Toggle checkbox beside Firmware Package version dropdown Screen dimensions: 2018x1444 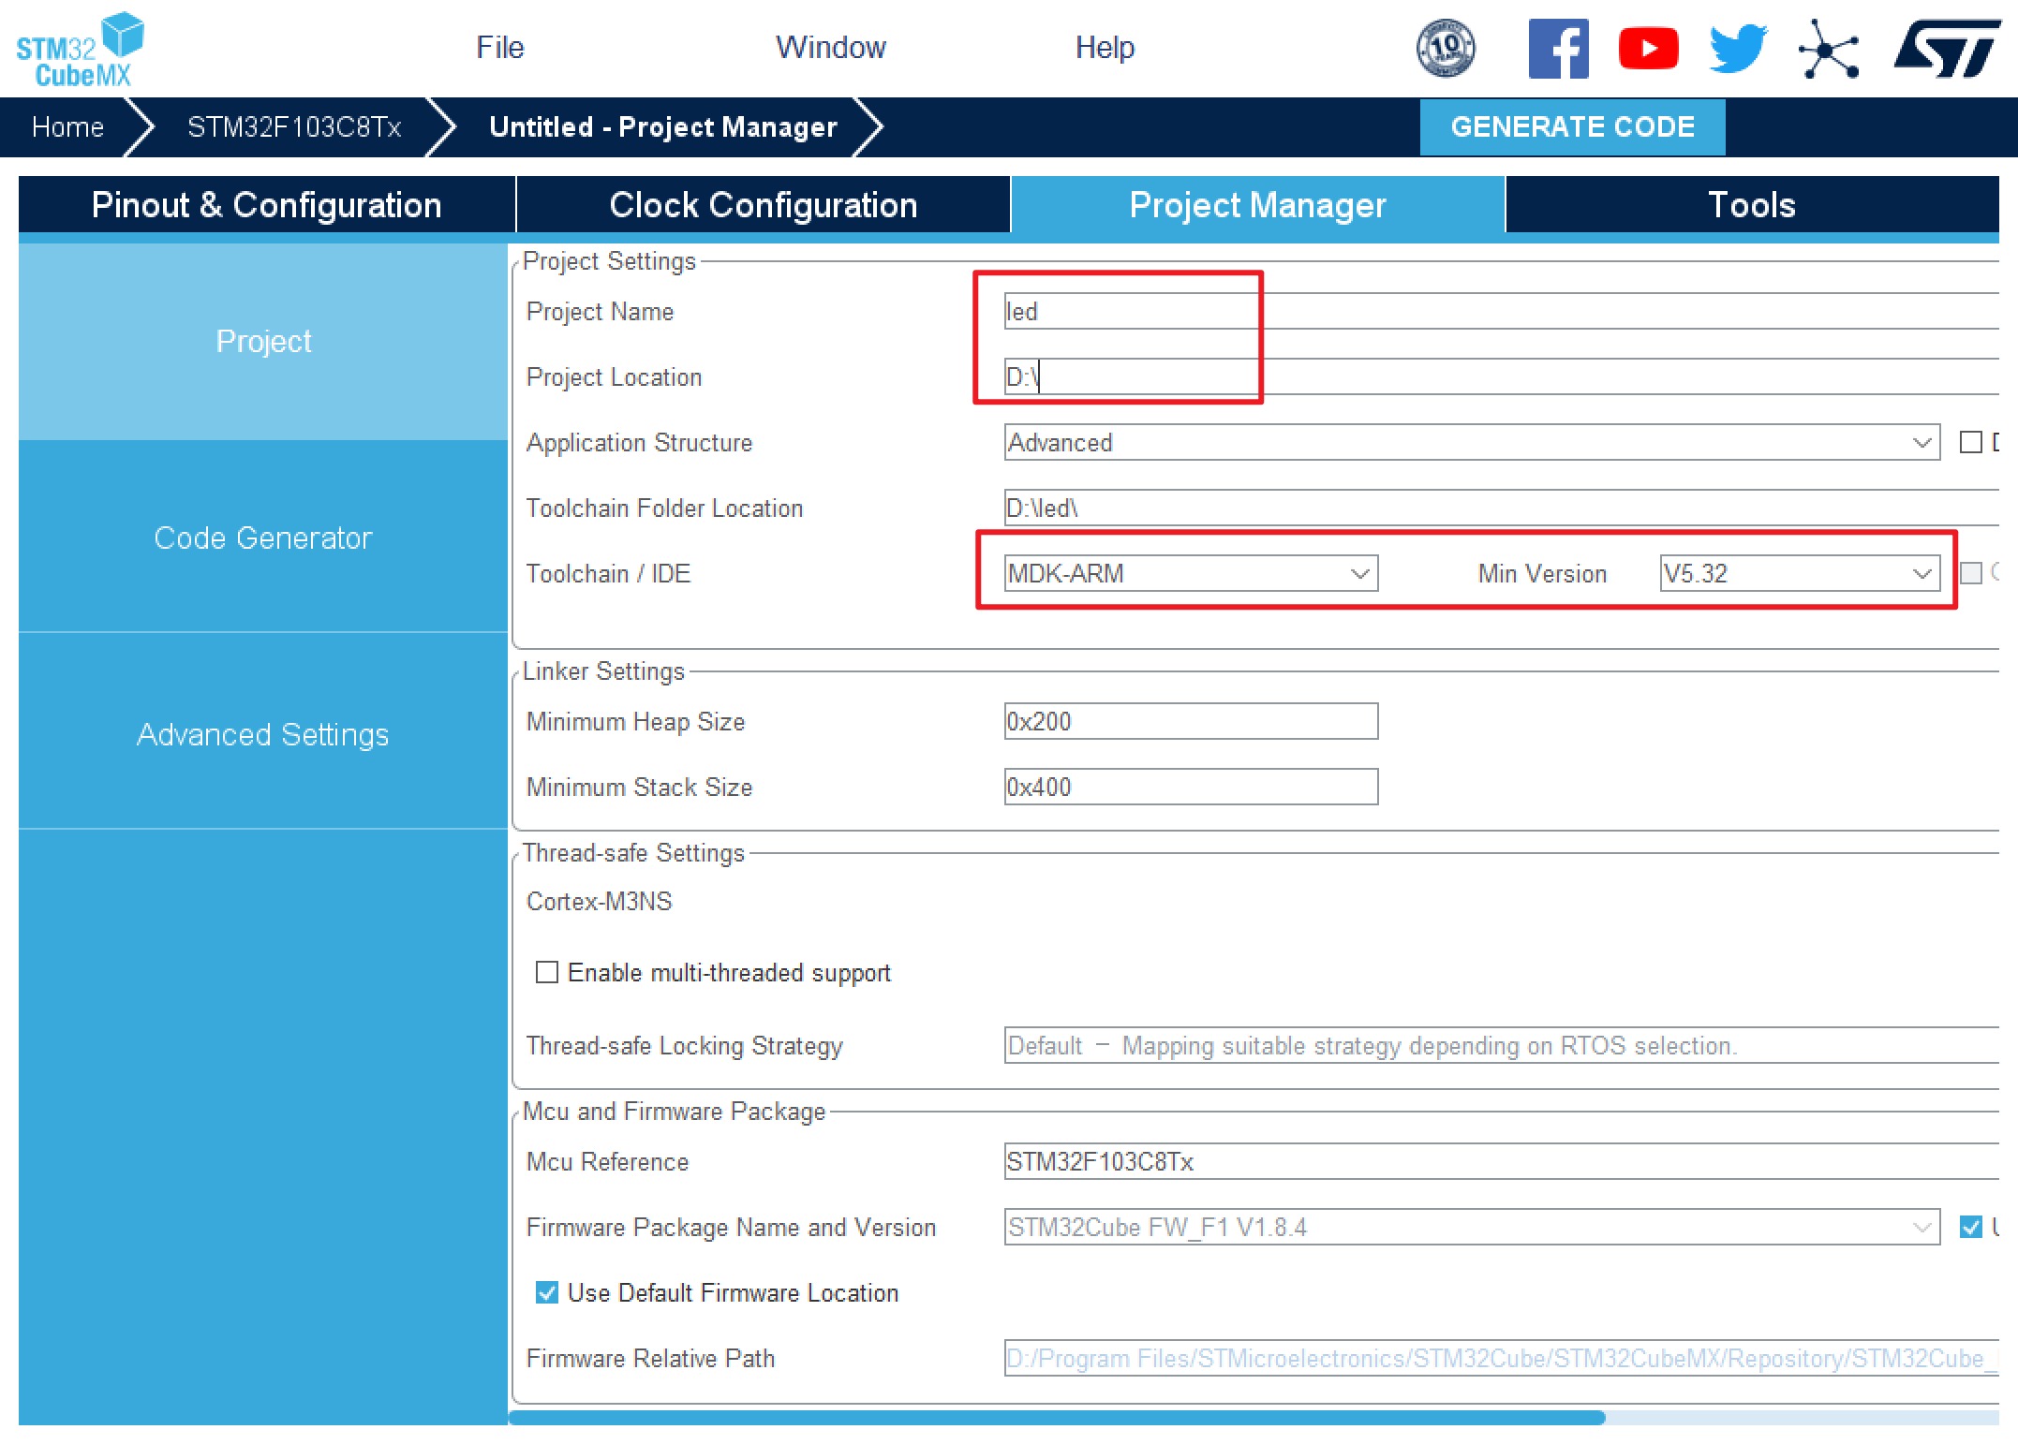[x=1970, y=1227]
